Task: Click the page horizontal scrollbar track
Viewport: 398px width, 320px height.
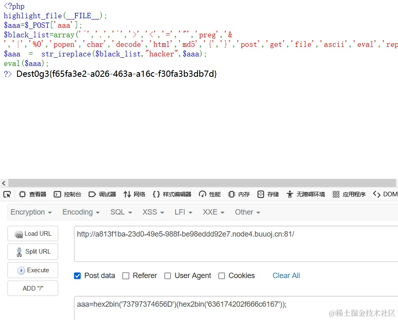Action: 202,183
